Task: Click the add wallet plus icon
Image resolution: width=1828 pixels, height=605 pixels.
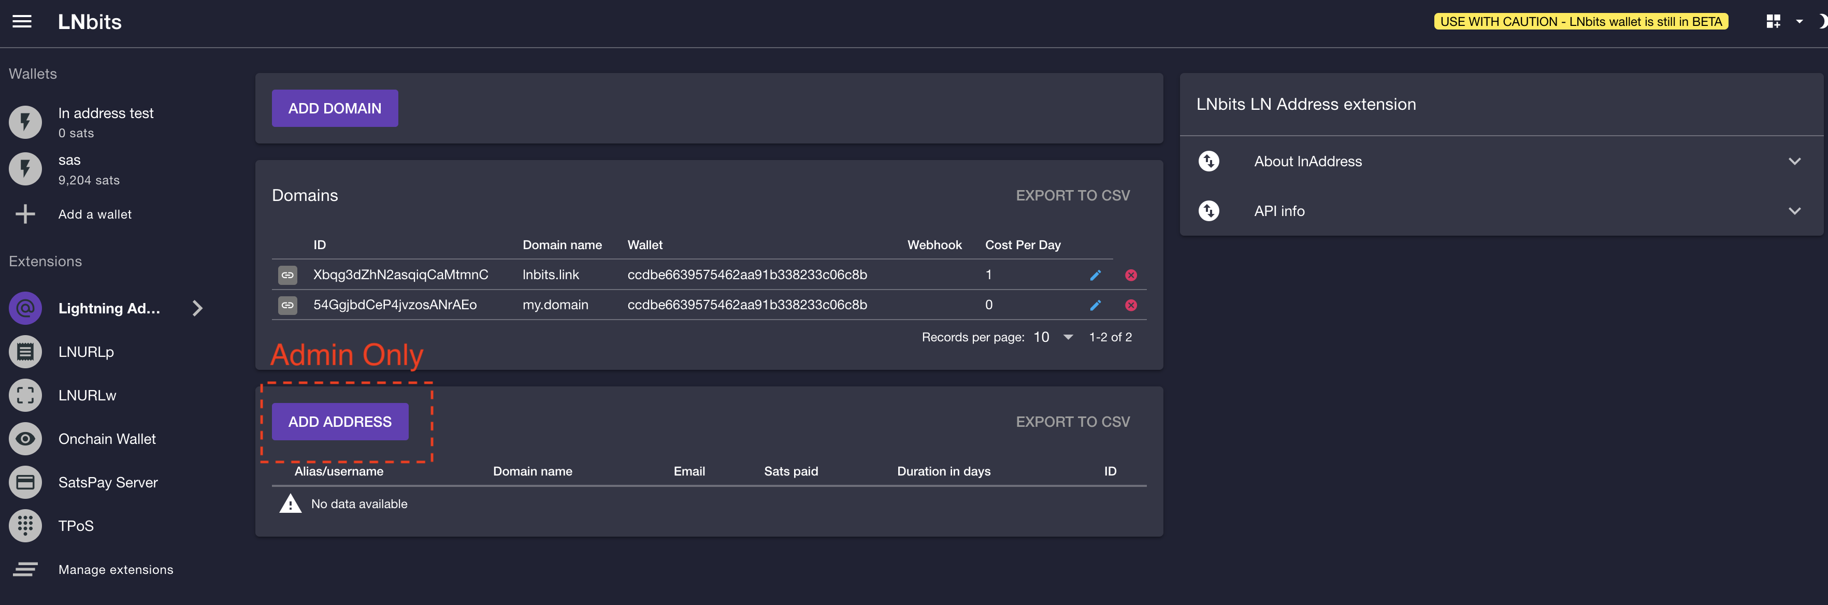Action: (25, 213)
